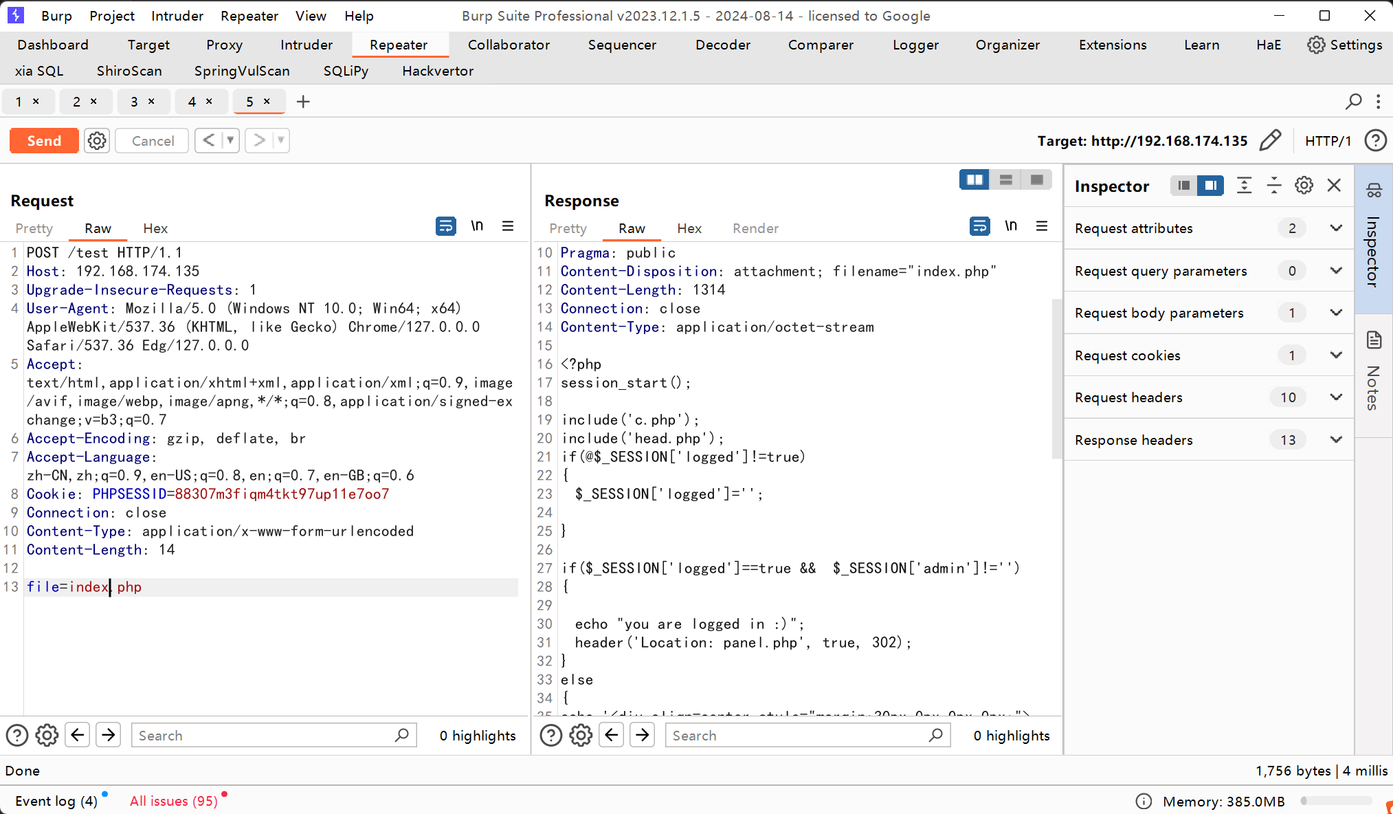
Task: Collapse all Inspector sections
Action: coord(1274,185)
